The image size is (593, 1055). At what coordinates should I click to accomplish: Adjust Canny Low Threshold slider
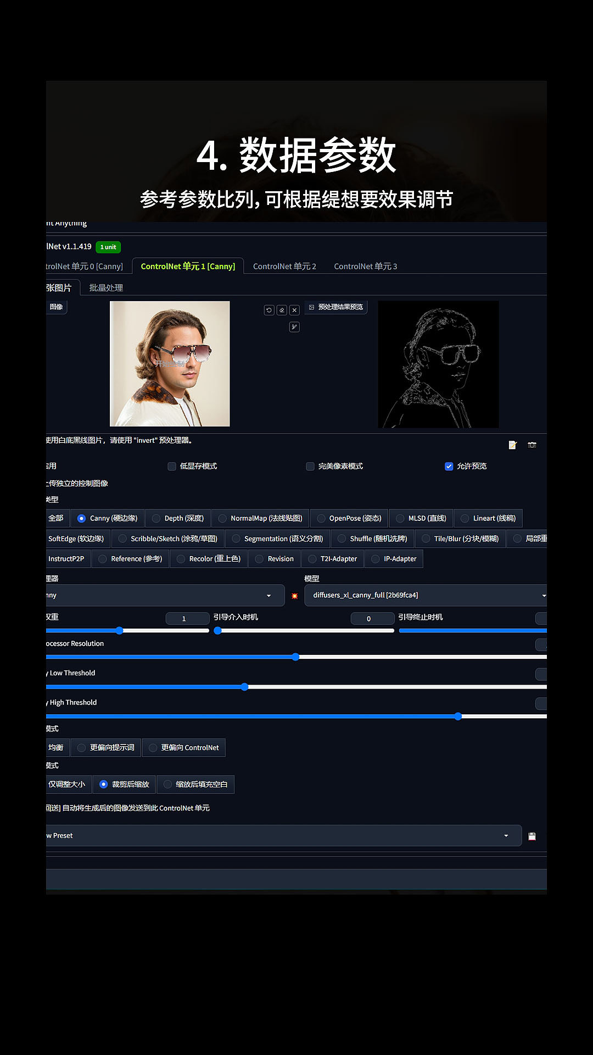click(296, 687)
